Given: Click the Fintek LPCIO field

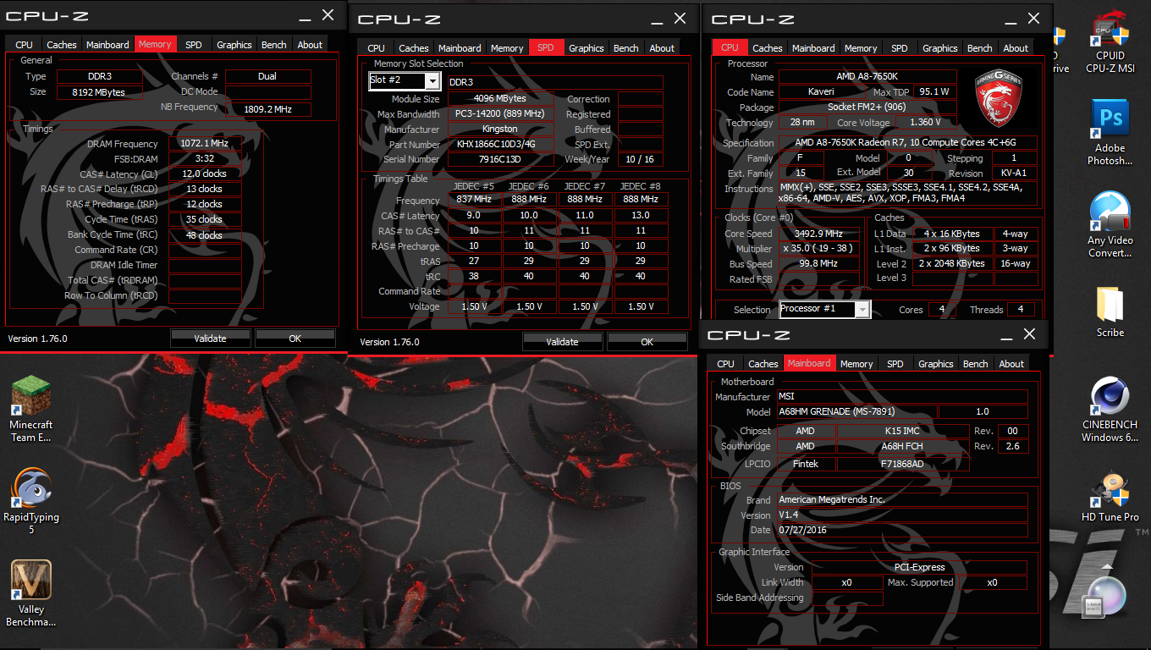Looking at the screenshot, I should tap(806, 465).
